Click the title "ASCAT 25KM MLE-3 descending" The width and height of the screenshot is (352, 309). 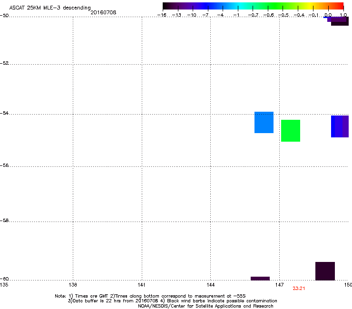[x=50, y=8]
